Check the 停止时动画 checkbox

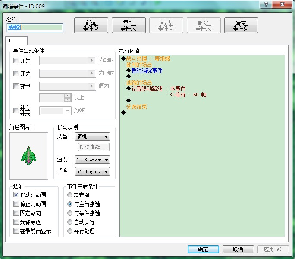(x=16, y=203)
